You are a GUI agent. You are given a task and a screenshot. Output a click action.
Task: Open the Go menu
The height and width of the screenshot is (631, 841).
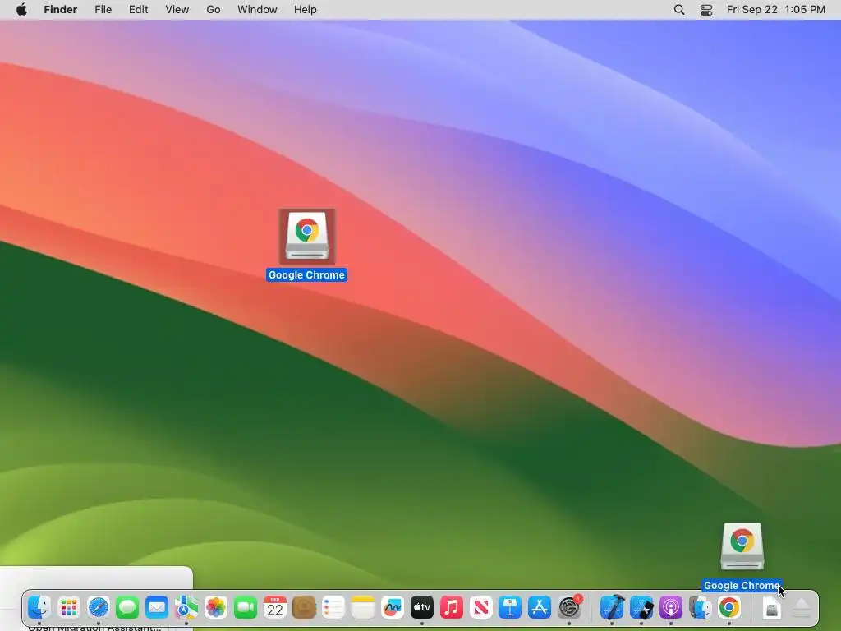tap(214, 10)
